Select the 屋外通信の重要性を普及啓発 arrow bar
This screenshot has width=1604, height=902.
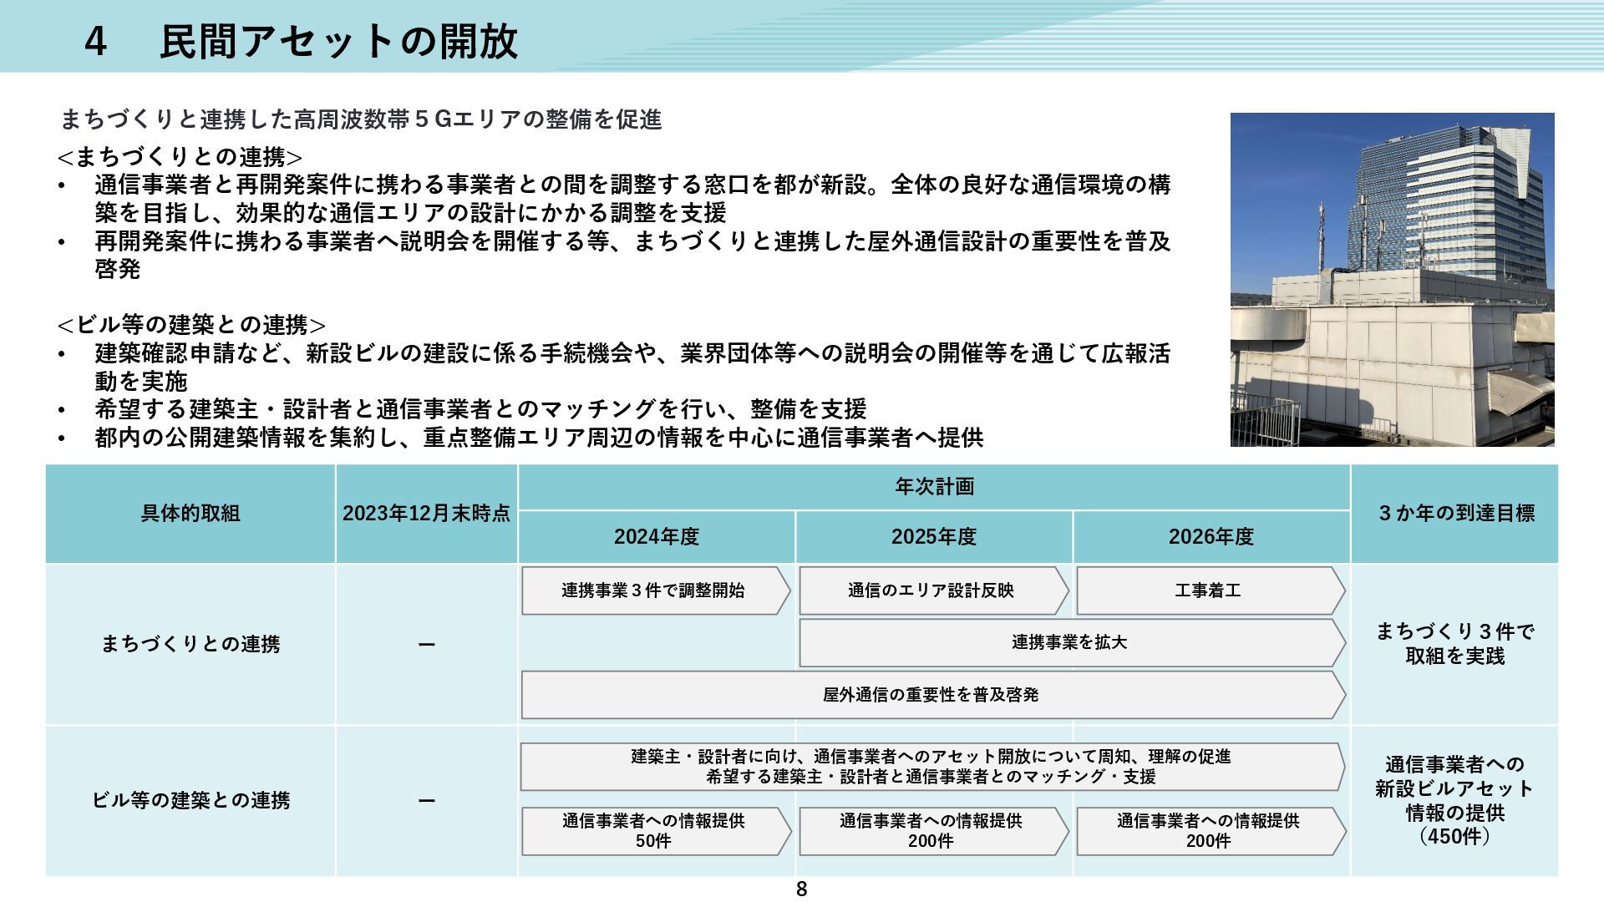point(931,695)
